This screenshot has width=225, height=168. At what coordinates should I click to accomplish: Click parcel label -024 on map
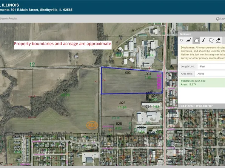[x=148, y=107]
